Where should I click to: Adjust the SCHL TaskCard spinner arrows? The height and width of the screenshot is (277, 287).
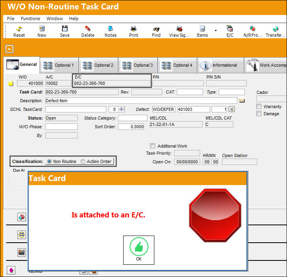click(x=121, y=109)
